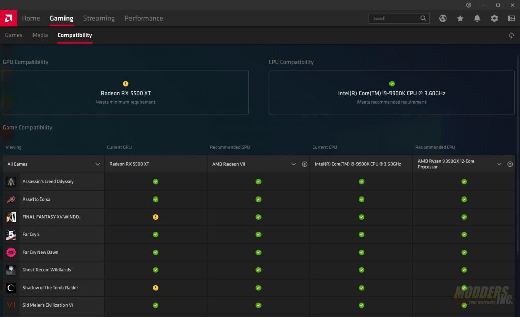520x317 pixels.
Task: Click 'Meets recommended requirement' text
Action: pyautogui.click(x=392, y=102)
